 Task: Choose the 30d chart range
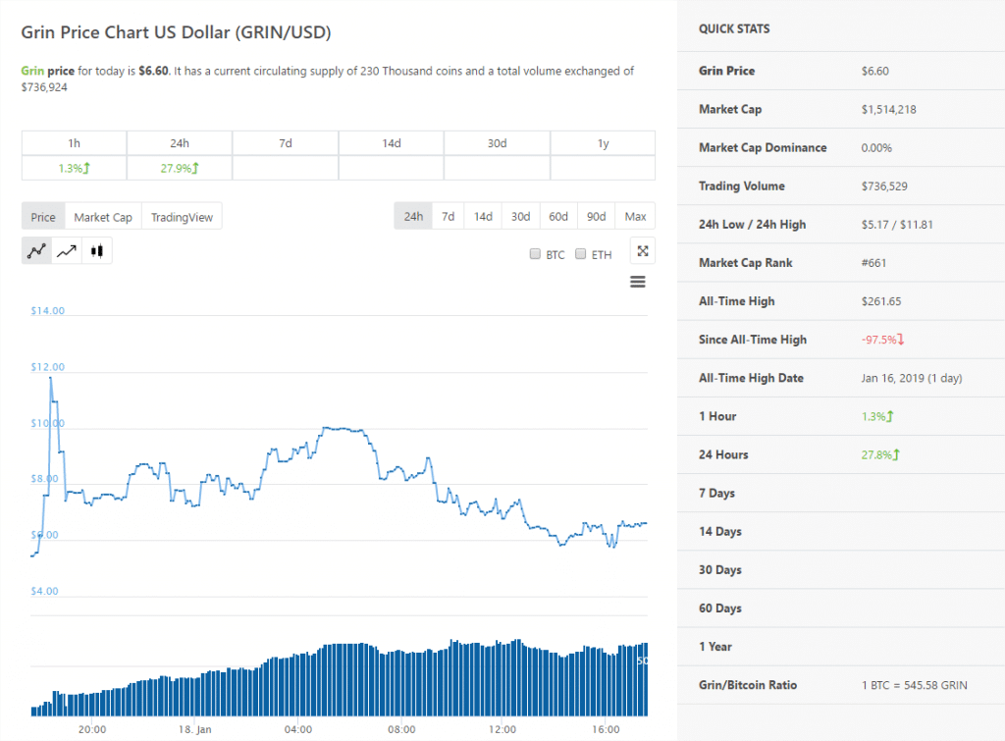520,216
